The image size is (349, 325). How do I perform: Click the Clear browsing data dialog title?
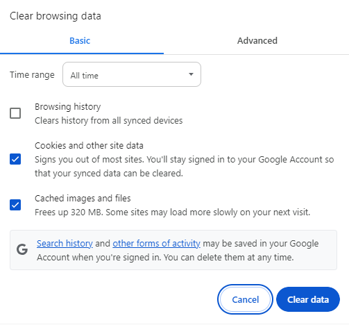pos(56,16)
